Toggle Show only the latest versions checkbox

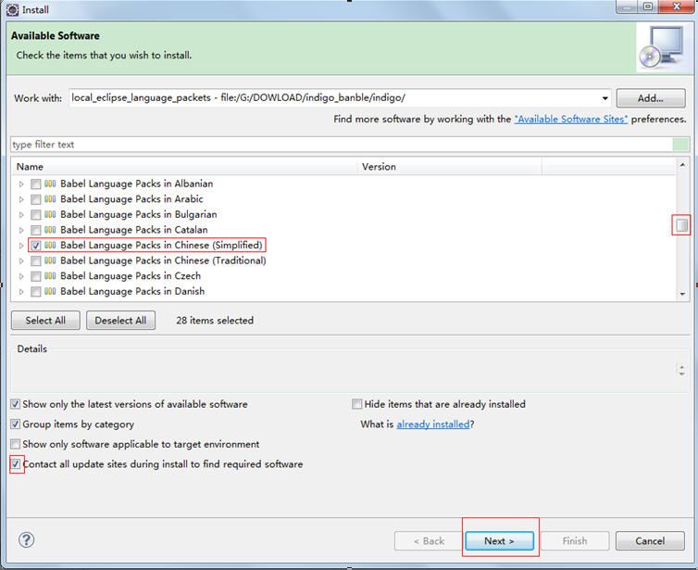(15, 404)
